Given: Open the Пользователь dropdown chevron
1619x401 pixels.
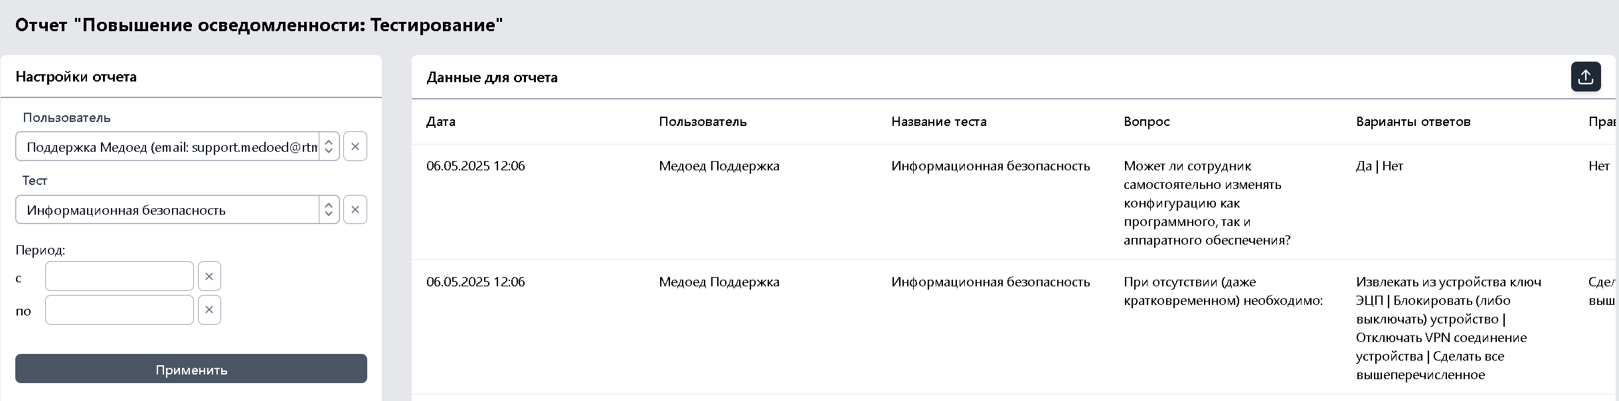Looking at the screenshot, I should [x=329, y=146].
